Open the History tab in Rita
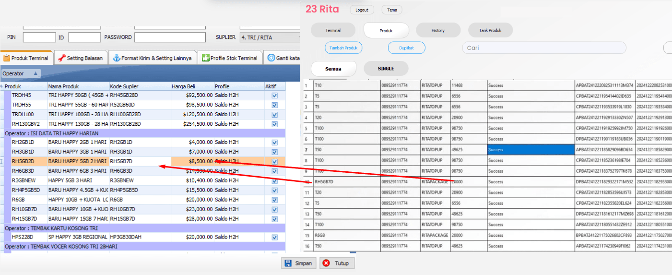This screenshot has height=275, width=672. (438, 30)
